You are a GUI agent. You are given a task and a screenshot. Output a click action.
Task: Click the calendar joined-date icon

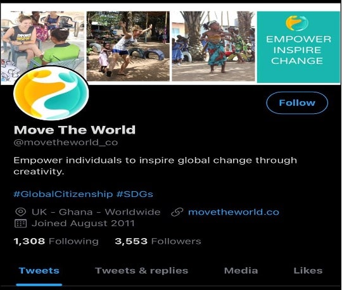tap(20, 224)
